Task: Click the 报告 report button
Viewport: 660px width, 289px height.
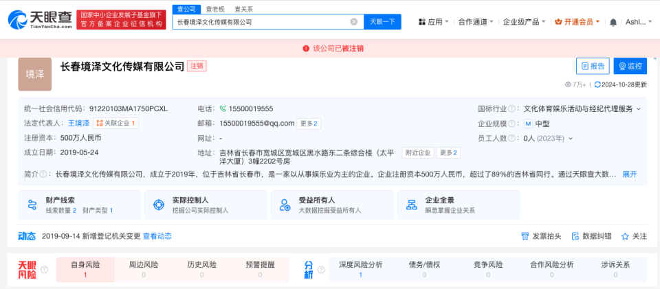Action: tap(593, 67)
